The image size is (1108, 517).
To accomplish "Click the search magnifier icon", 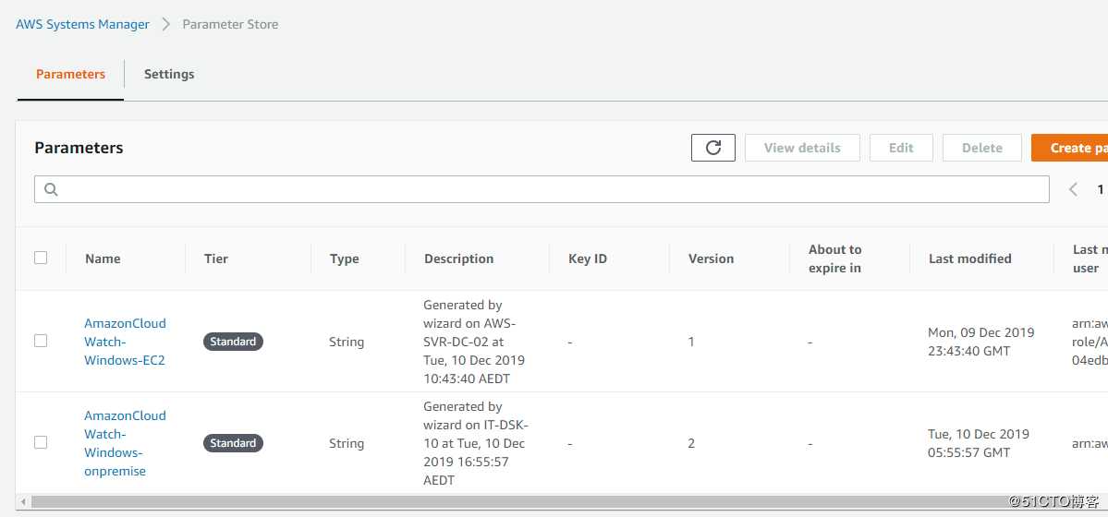I will pos(51,189).
